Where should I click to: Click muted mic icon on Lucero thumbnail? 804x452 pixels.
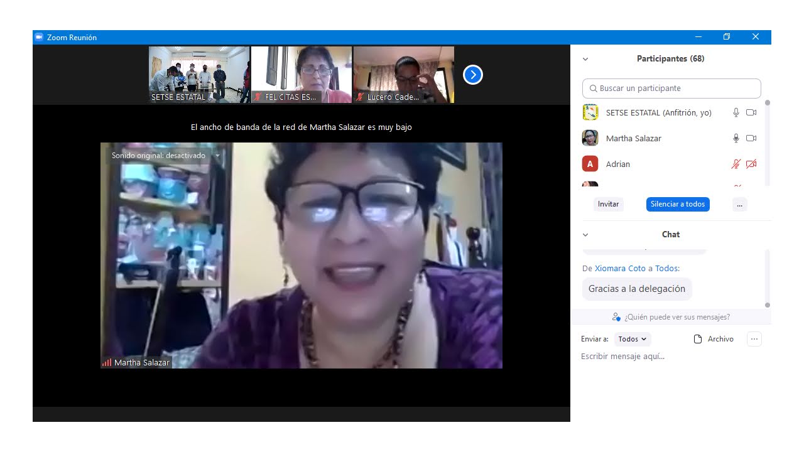point(360,97)
